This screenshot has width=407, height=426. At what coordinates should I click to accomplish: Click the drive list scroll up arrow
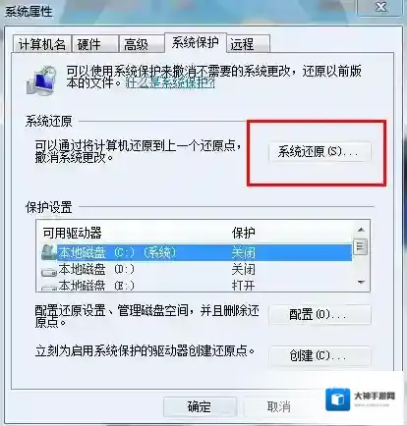(x=361, y=230)
